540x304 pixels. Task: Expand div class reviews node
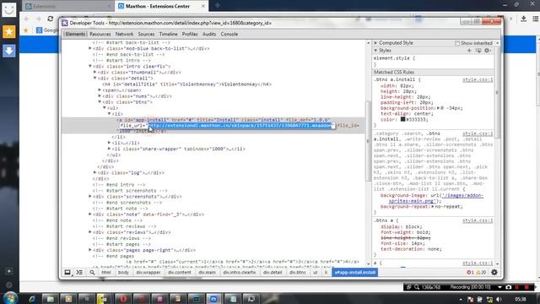90,232
